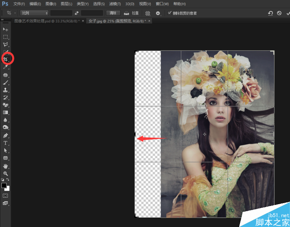Click the left-middle crop handle
Viewport: 290px width, 227px height.
[x=135, y=134]
